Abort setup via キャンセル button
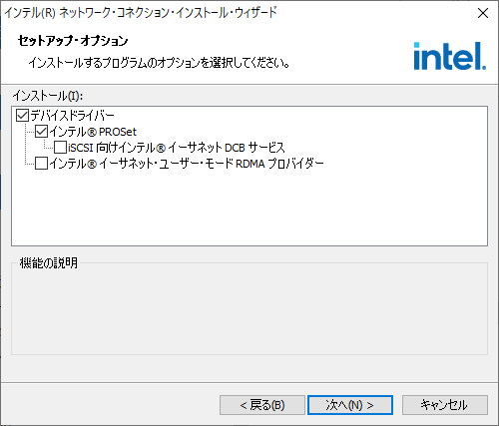 coord(445,405)
